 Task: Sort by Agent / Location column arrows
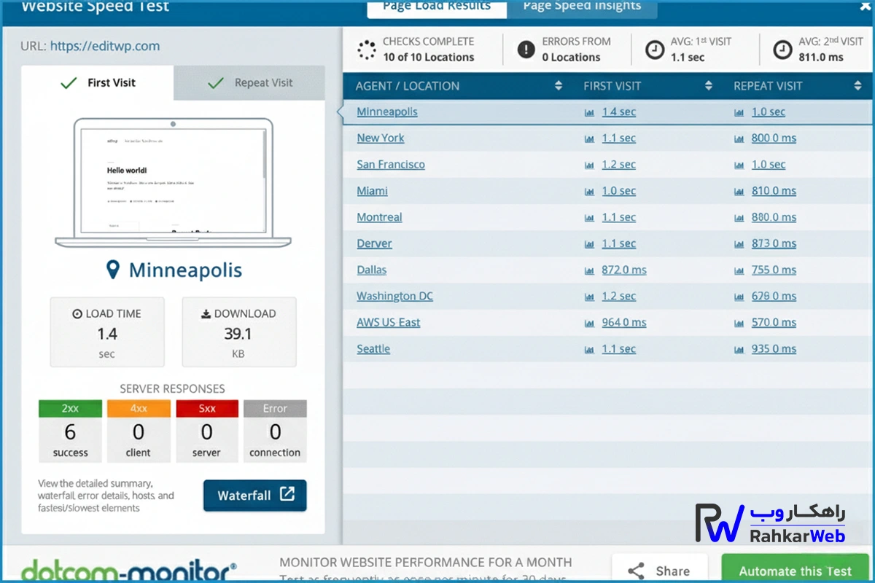coord(559,86)
